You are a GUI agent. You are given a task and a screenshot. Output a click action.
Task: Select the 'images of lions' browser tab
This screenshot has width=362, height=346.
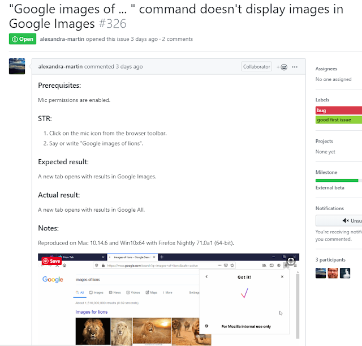point(132,257)
